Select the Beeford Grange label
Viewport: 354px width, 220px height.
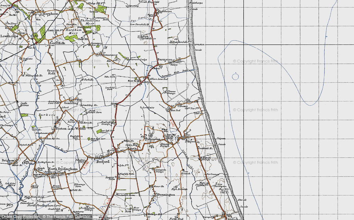[x=106, y=123]
